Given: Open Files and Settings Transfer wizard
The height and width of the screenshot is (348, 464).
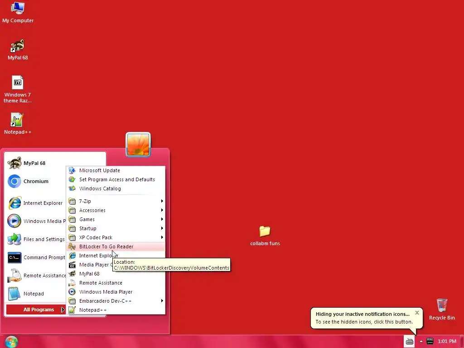Looking at the screenshot, I should tap(35, 239).
